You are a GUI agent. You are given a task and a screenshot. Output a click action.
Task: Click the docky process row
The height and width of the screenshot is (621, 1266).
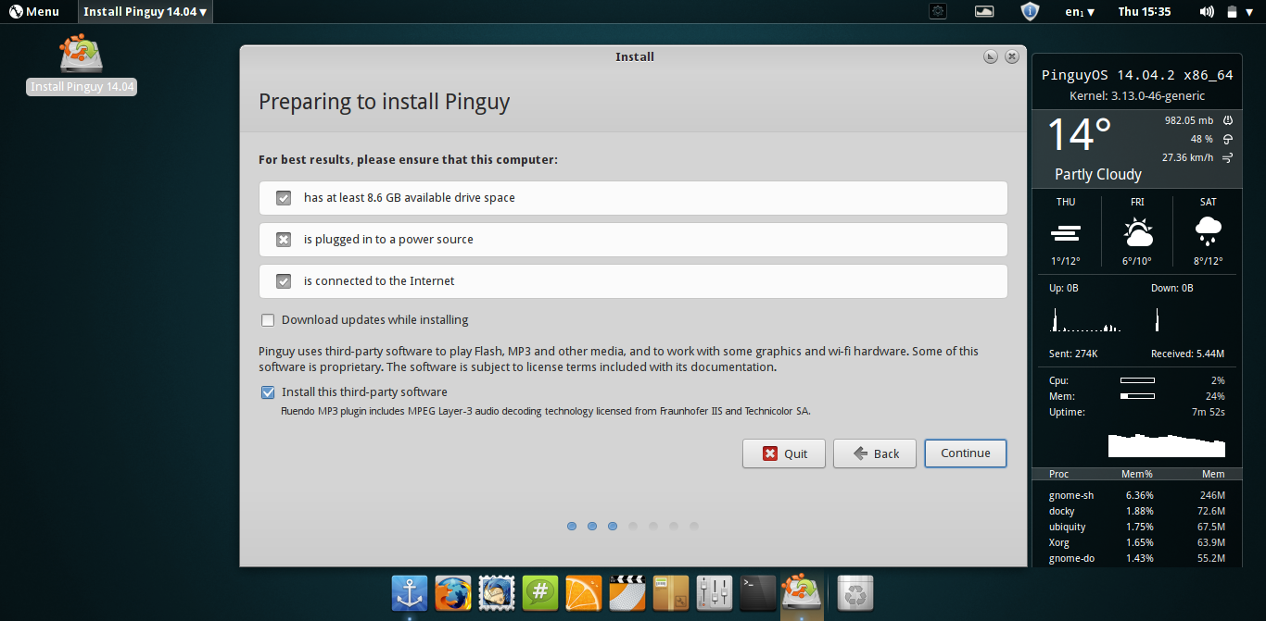(x=1137, y=511)
